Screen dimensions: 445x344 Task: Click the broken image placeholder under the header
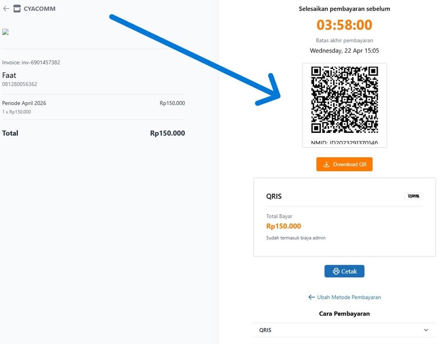pos(5,32)
